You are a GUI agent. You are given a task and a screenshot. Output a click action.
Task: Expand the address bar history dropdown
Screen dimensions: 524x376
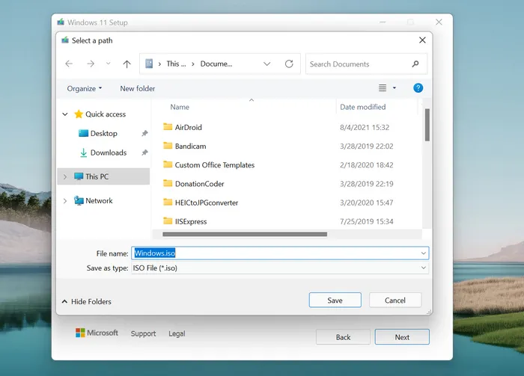pyautogui.click(x=266, y=64)
